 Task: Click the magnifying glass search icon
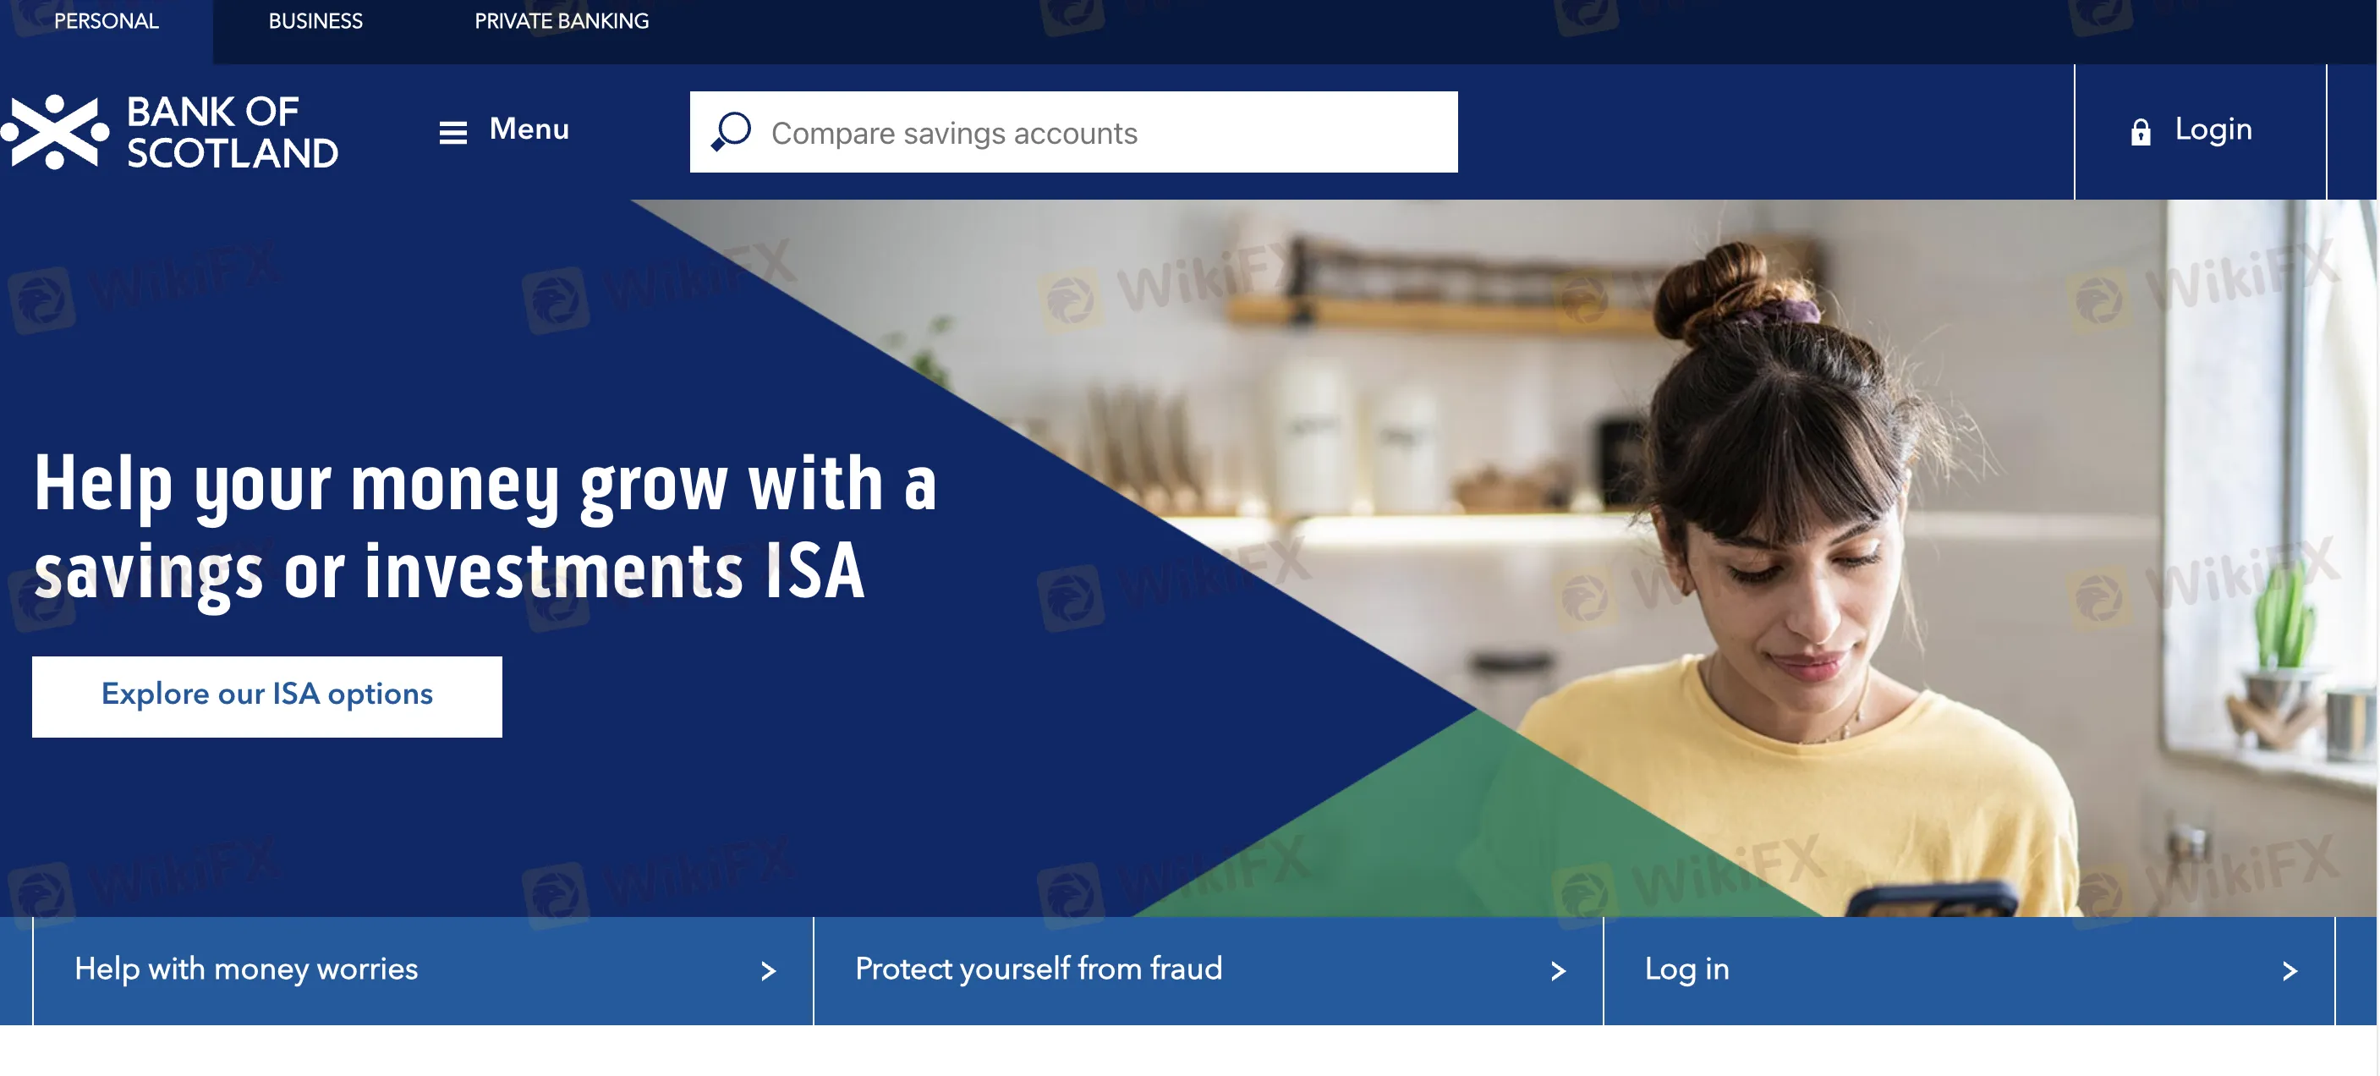[732, 131]
